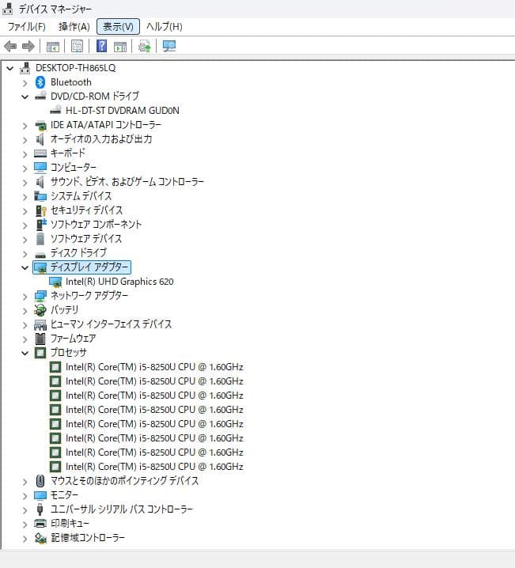515x568 pixels.
Task: Click the ソフトウェア コンポーネント icon
Action: tap(41, 225)
